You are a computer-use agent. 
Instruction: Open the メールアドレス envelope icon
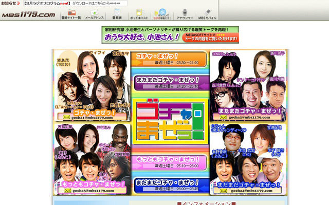tap(95, 14)
